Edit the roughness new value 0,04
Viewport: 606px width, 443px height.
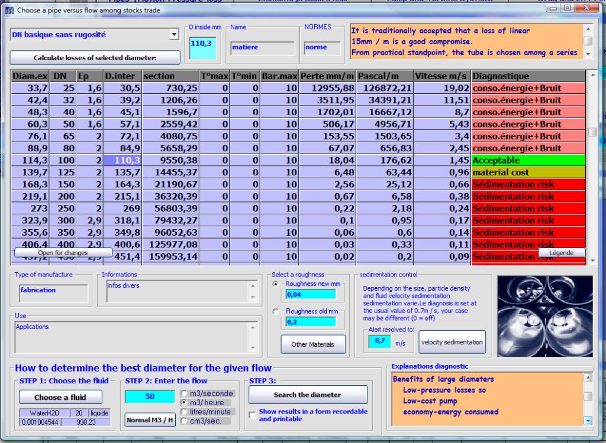[x=310, y=294]
